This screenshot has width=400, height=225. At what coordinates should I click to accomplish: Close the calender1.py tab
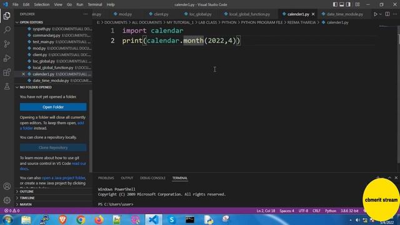(x=313, y=14)
